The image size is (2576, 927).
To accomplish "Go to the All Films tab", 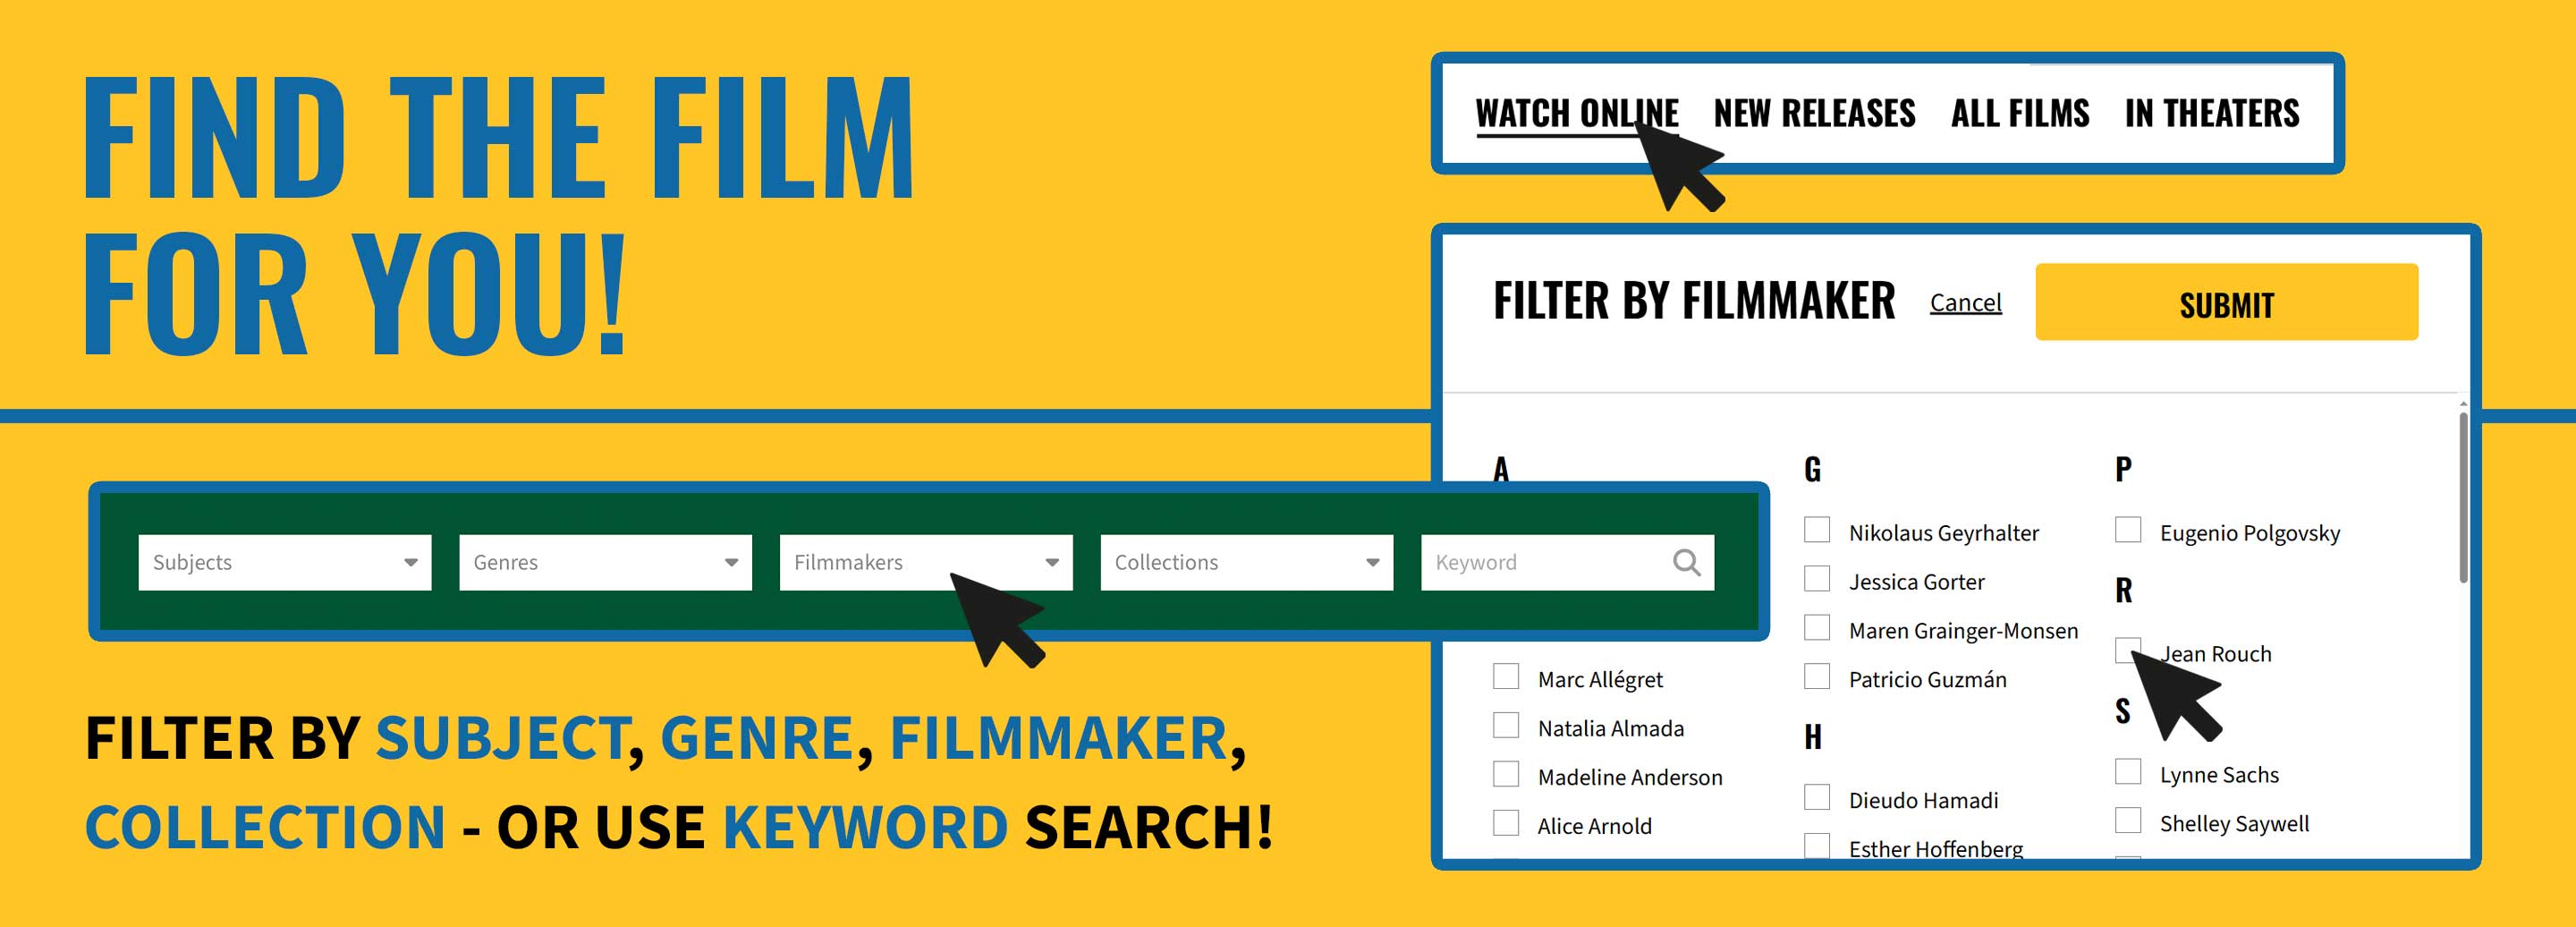I will [x=2020, y=114].
